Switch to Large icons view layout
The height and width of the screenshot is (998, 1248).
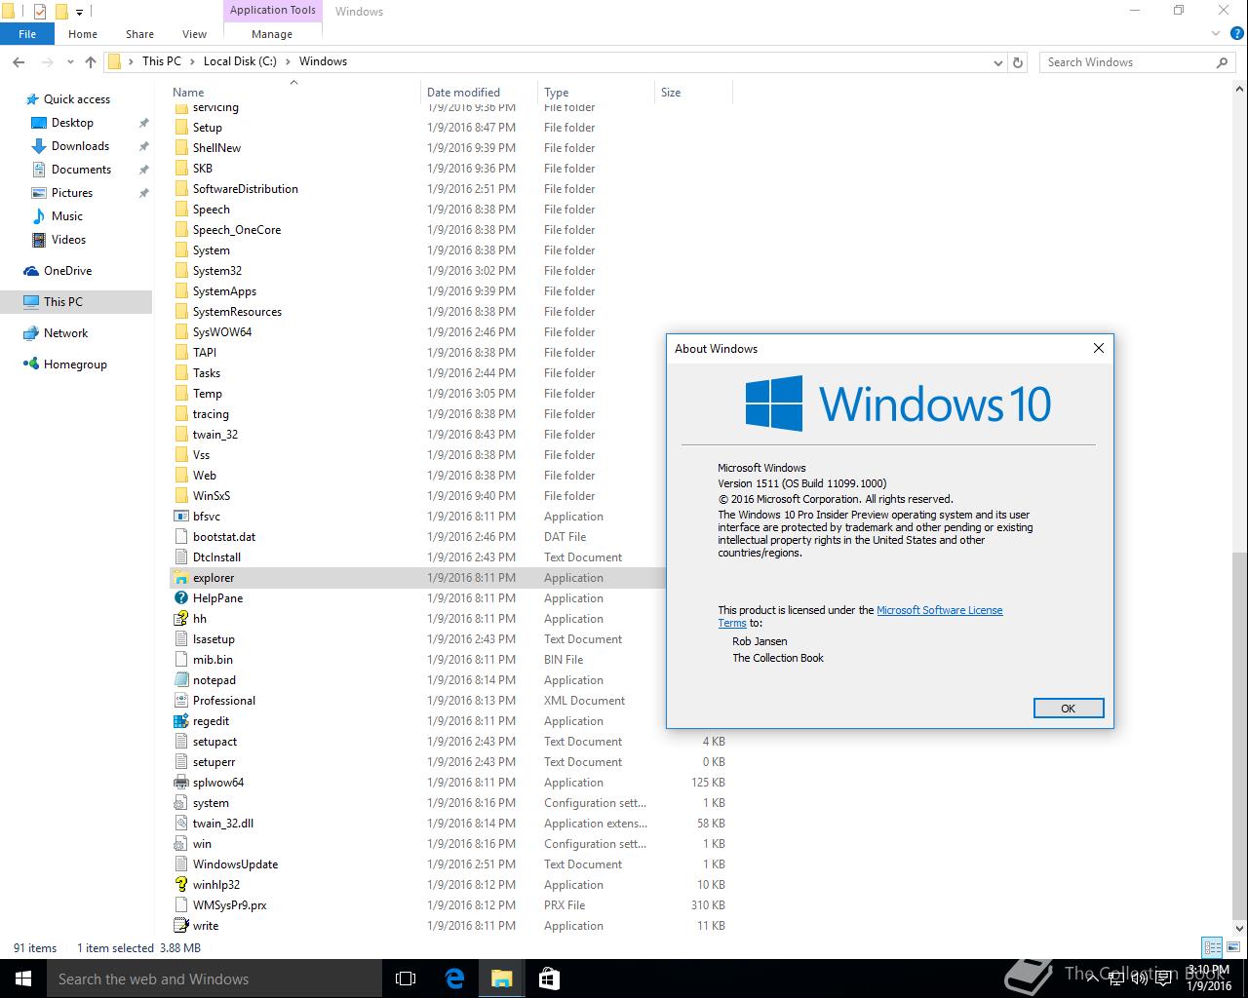coord(1232,947)
